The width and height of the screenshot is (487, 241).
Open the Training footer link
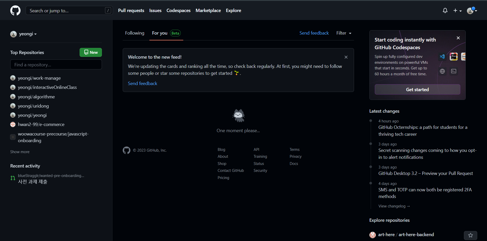point(260,156)
